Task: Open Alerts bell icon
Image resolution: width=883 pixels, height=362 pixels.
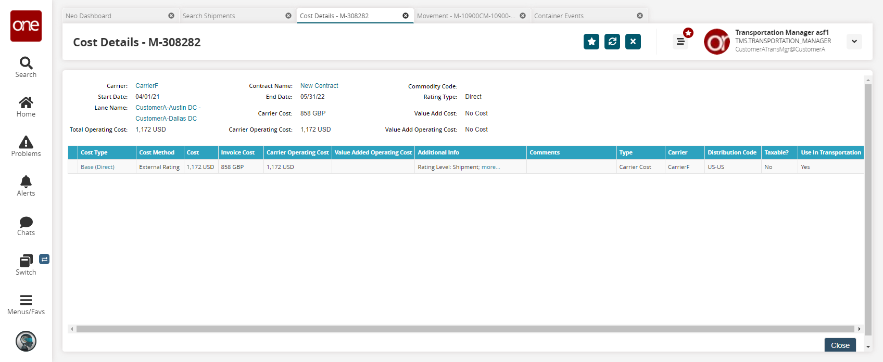Action: pyautogui.click(x=26, y=182)
